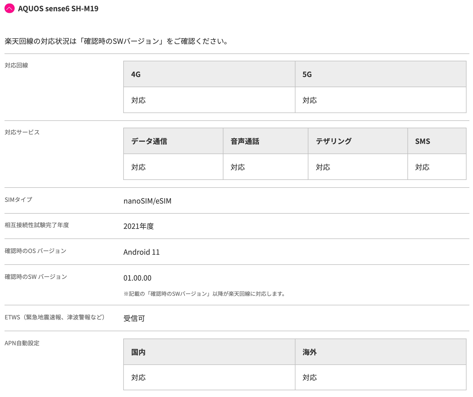Select the データ通信 column header

tap(173, 141)
